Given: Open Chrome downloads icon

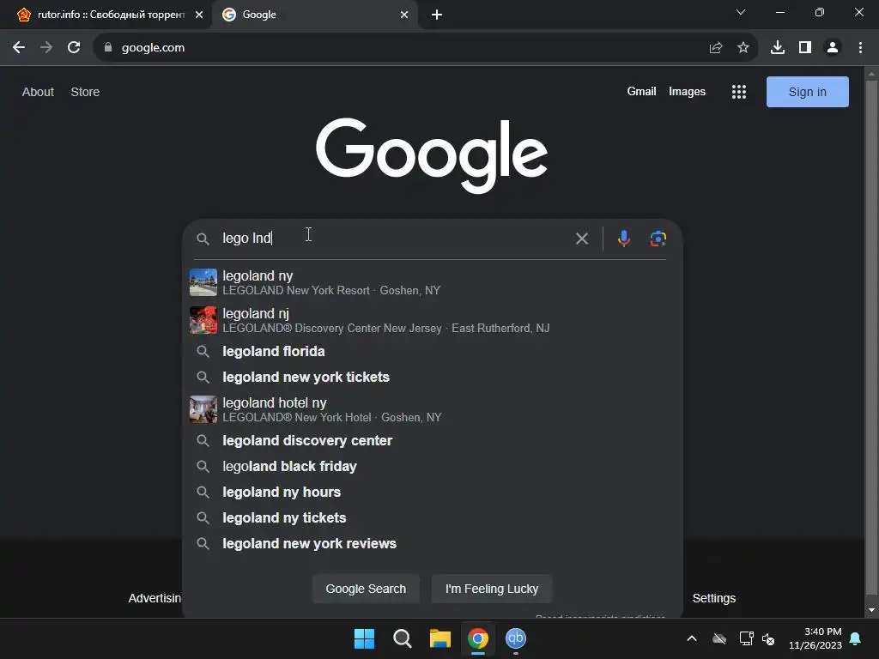Looking at the screenshot, I should [x=778, y=48].
